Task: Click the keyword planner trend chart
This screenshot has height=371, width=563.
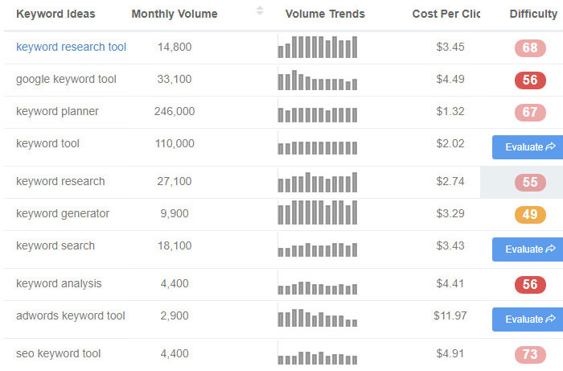Action: click(x=318, y=113)
